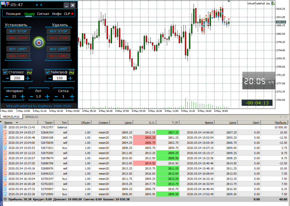The height and width of the screenshot is (206, 290).
Task: Click the sort arrow in Время header
Action: tap(17, 122)
